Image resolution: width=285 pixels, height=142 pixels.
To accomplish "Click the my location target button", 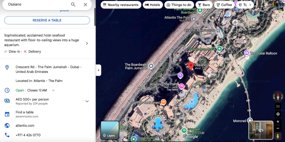I will tap(278, 114).
